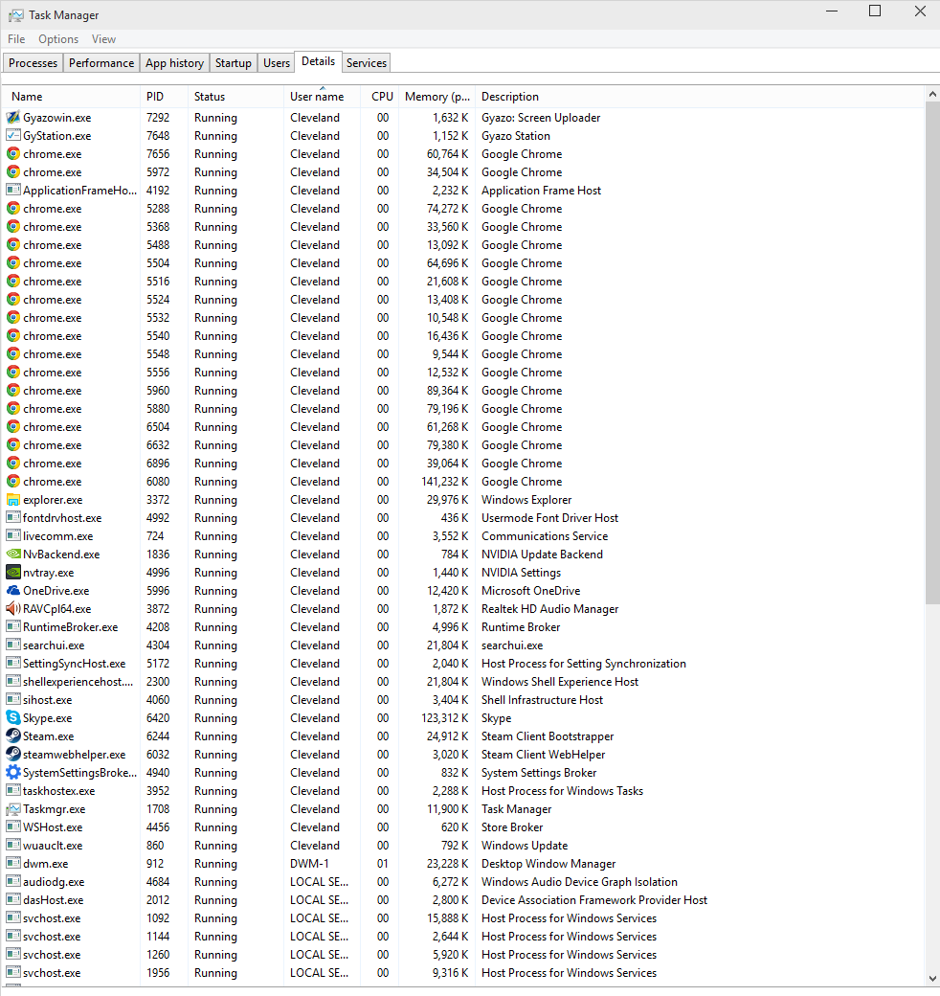The width and height of the screenshot is (940, 996).
Task: Click Chrome icon for PID 7656 row
Action: point(13,154)
